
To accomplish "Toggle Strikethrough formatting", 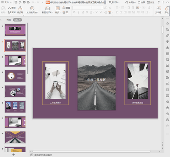I will 87,12.
